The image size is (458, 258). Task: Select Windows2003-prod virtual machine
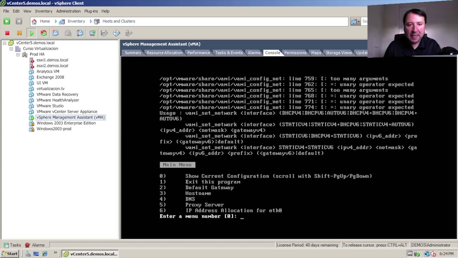(x=54, y=129)
